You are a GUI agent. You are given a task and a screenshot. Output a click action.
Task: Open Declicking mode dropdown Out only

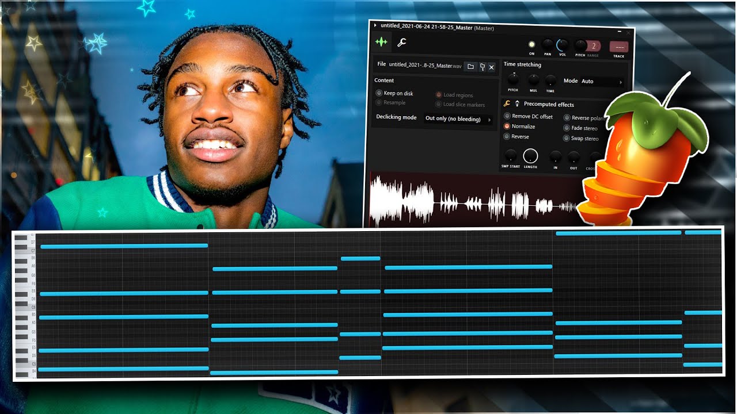458,119
